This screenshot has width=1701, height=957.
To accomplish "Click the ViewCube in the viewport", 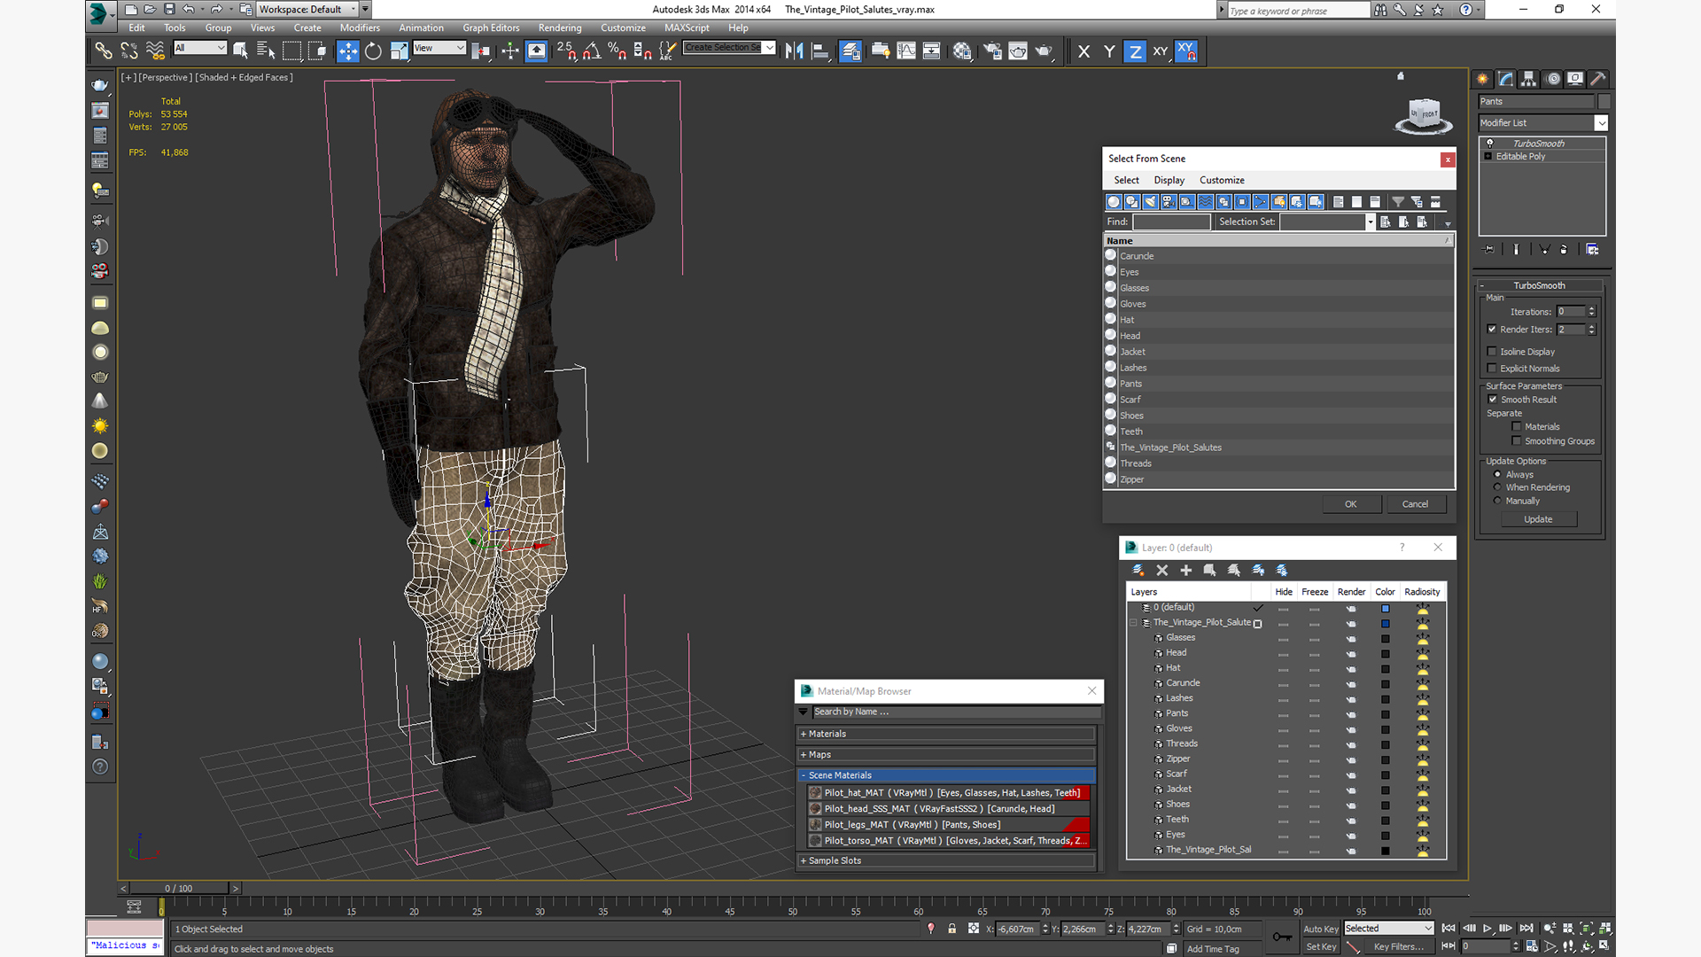I will coord(1424,115).
